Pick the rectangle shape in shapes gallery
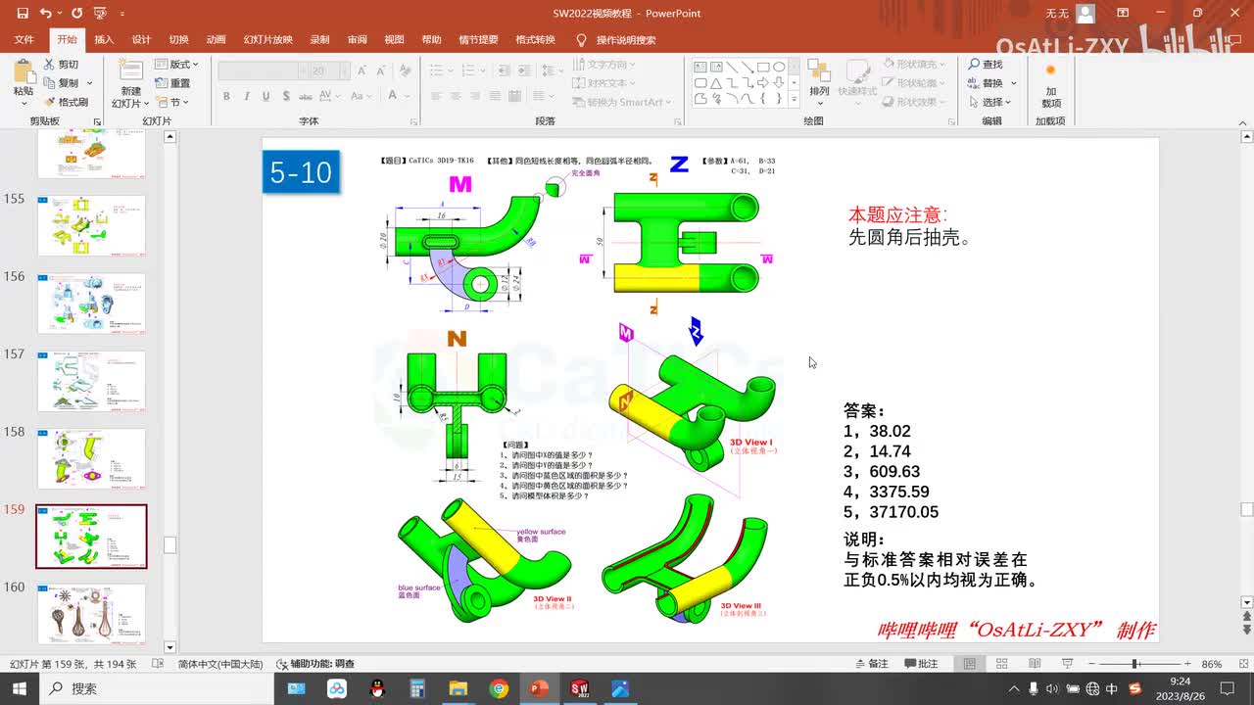The image size is (1254, 705). point(763,68)
